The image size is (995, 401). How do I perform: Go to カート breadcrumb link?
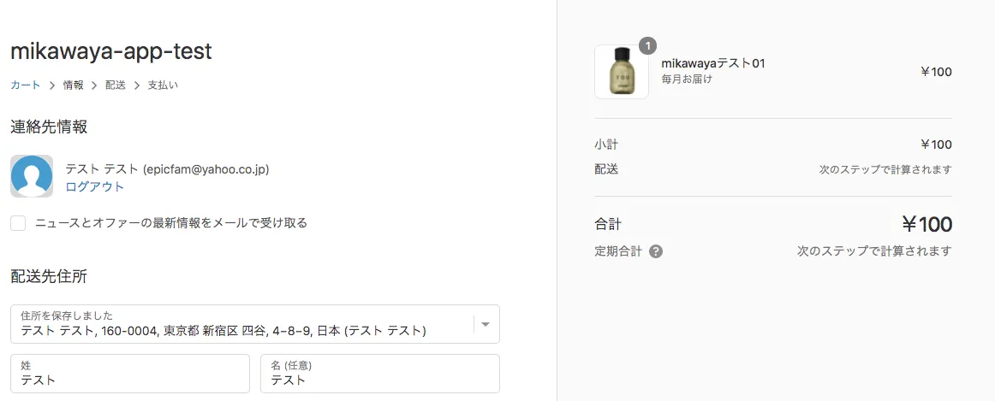pos(25,86)
